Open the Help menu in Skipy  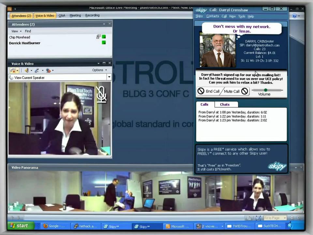[251, 16]
